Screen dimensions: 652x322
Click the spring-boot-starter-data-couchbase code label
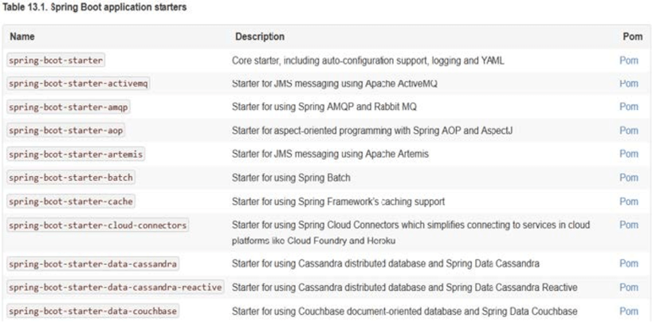click(x=92, y=311)
